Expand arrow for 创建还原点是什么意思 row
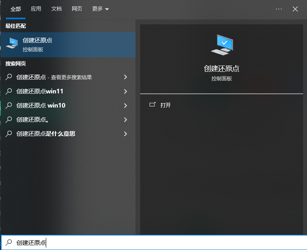The width and height of the screenshot is (307, 250). (x=125, y=133)
